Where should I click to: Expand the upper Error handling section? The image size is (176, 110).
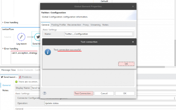(3, 23)
